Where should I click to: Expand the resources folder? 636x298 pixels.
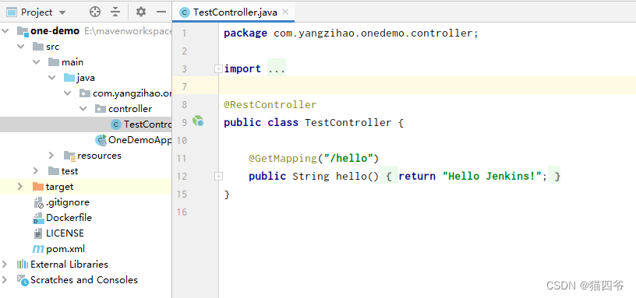(x=51, y=156)
